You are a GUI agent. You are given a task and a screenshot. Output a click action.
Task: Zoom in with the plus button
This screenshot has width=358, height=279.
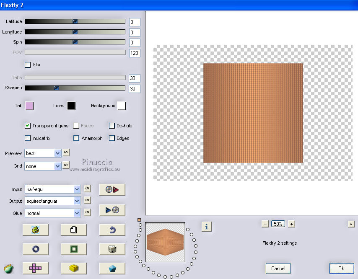pyautogui.click(x=292, y=224)
